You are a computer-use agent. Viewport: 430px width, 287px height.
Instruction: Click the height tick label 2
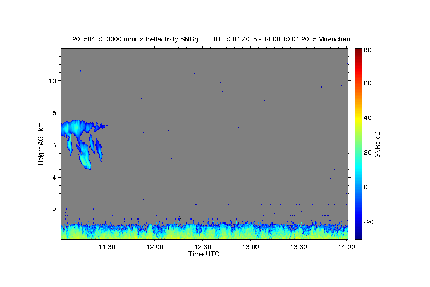tap(54, 210)
